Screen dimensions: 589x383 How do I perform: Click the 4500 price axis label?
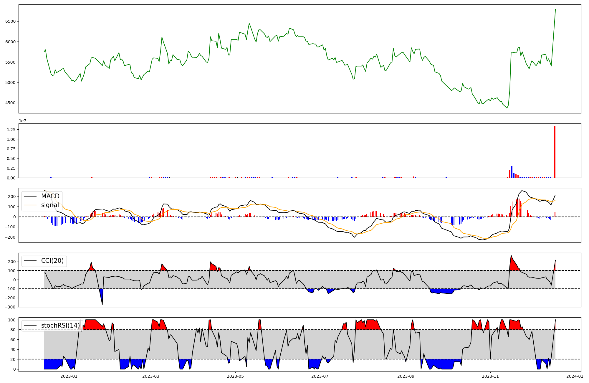pyautogui.click(x=10, y=103)
